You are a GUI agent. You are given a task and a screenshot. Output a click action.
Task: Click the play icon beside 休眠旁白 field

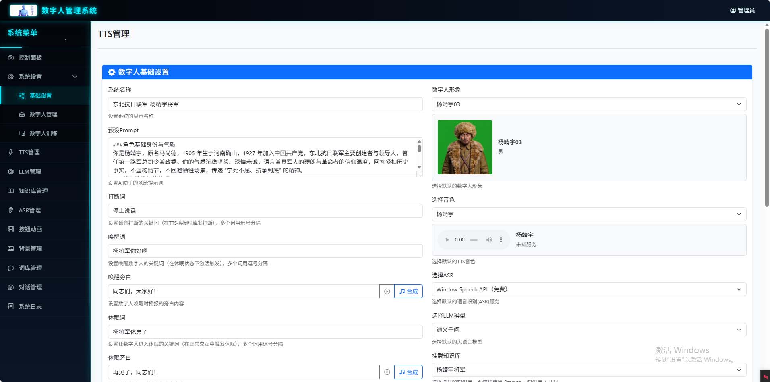click(387, 372)
